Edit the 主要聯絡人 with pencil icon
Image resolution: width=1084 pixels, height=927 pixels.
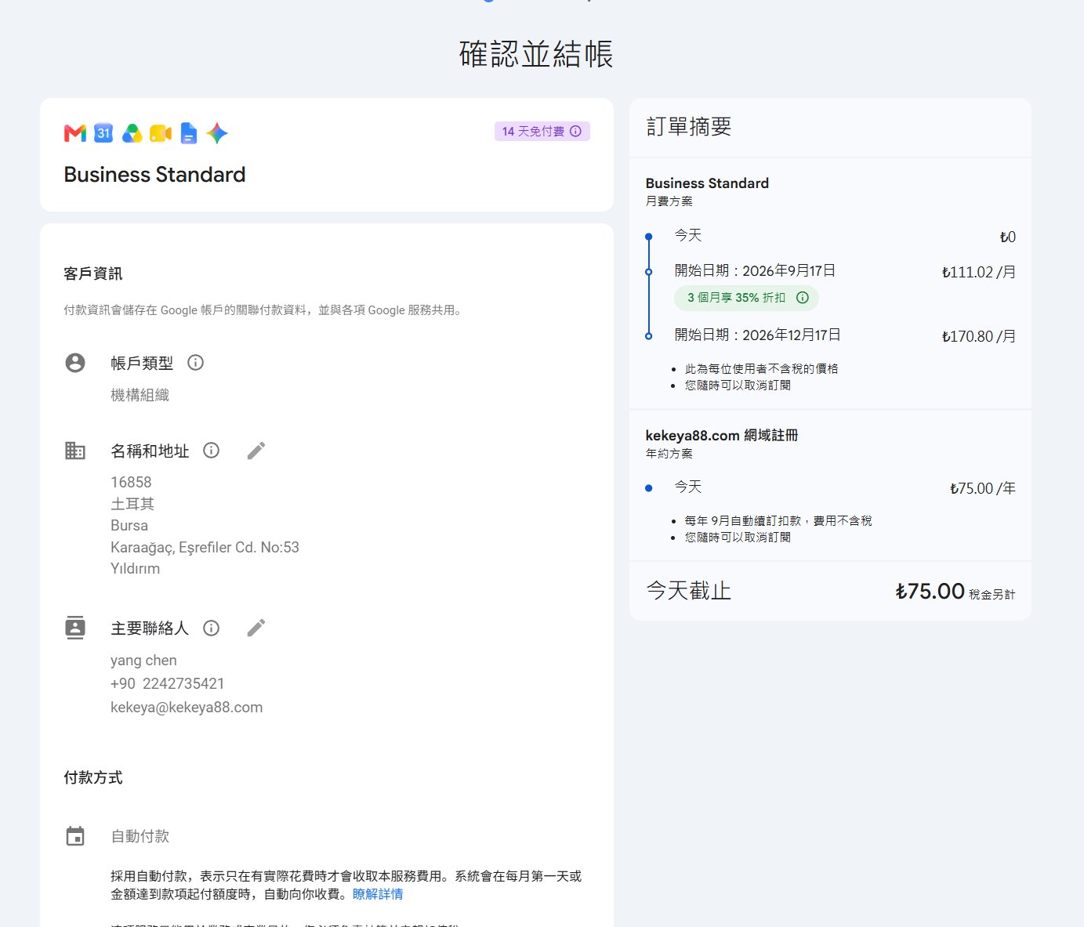[256, 628]
